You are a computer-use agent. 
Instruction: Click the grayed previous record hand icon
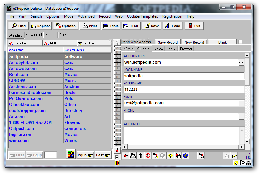[x=227, y=156]
